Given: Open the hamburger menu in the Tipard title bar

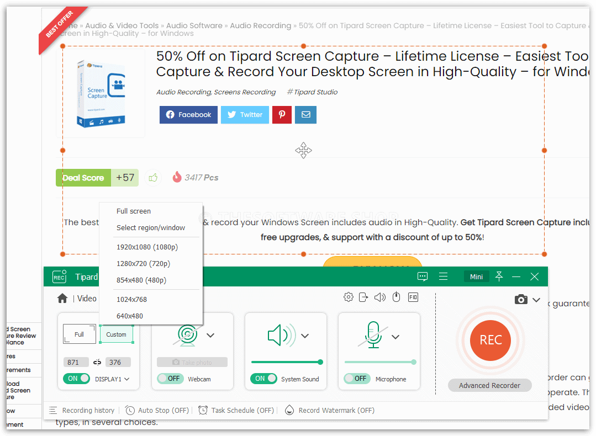Looking at the screenshot, I should (443, 277).
